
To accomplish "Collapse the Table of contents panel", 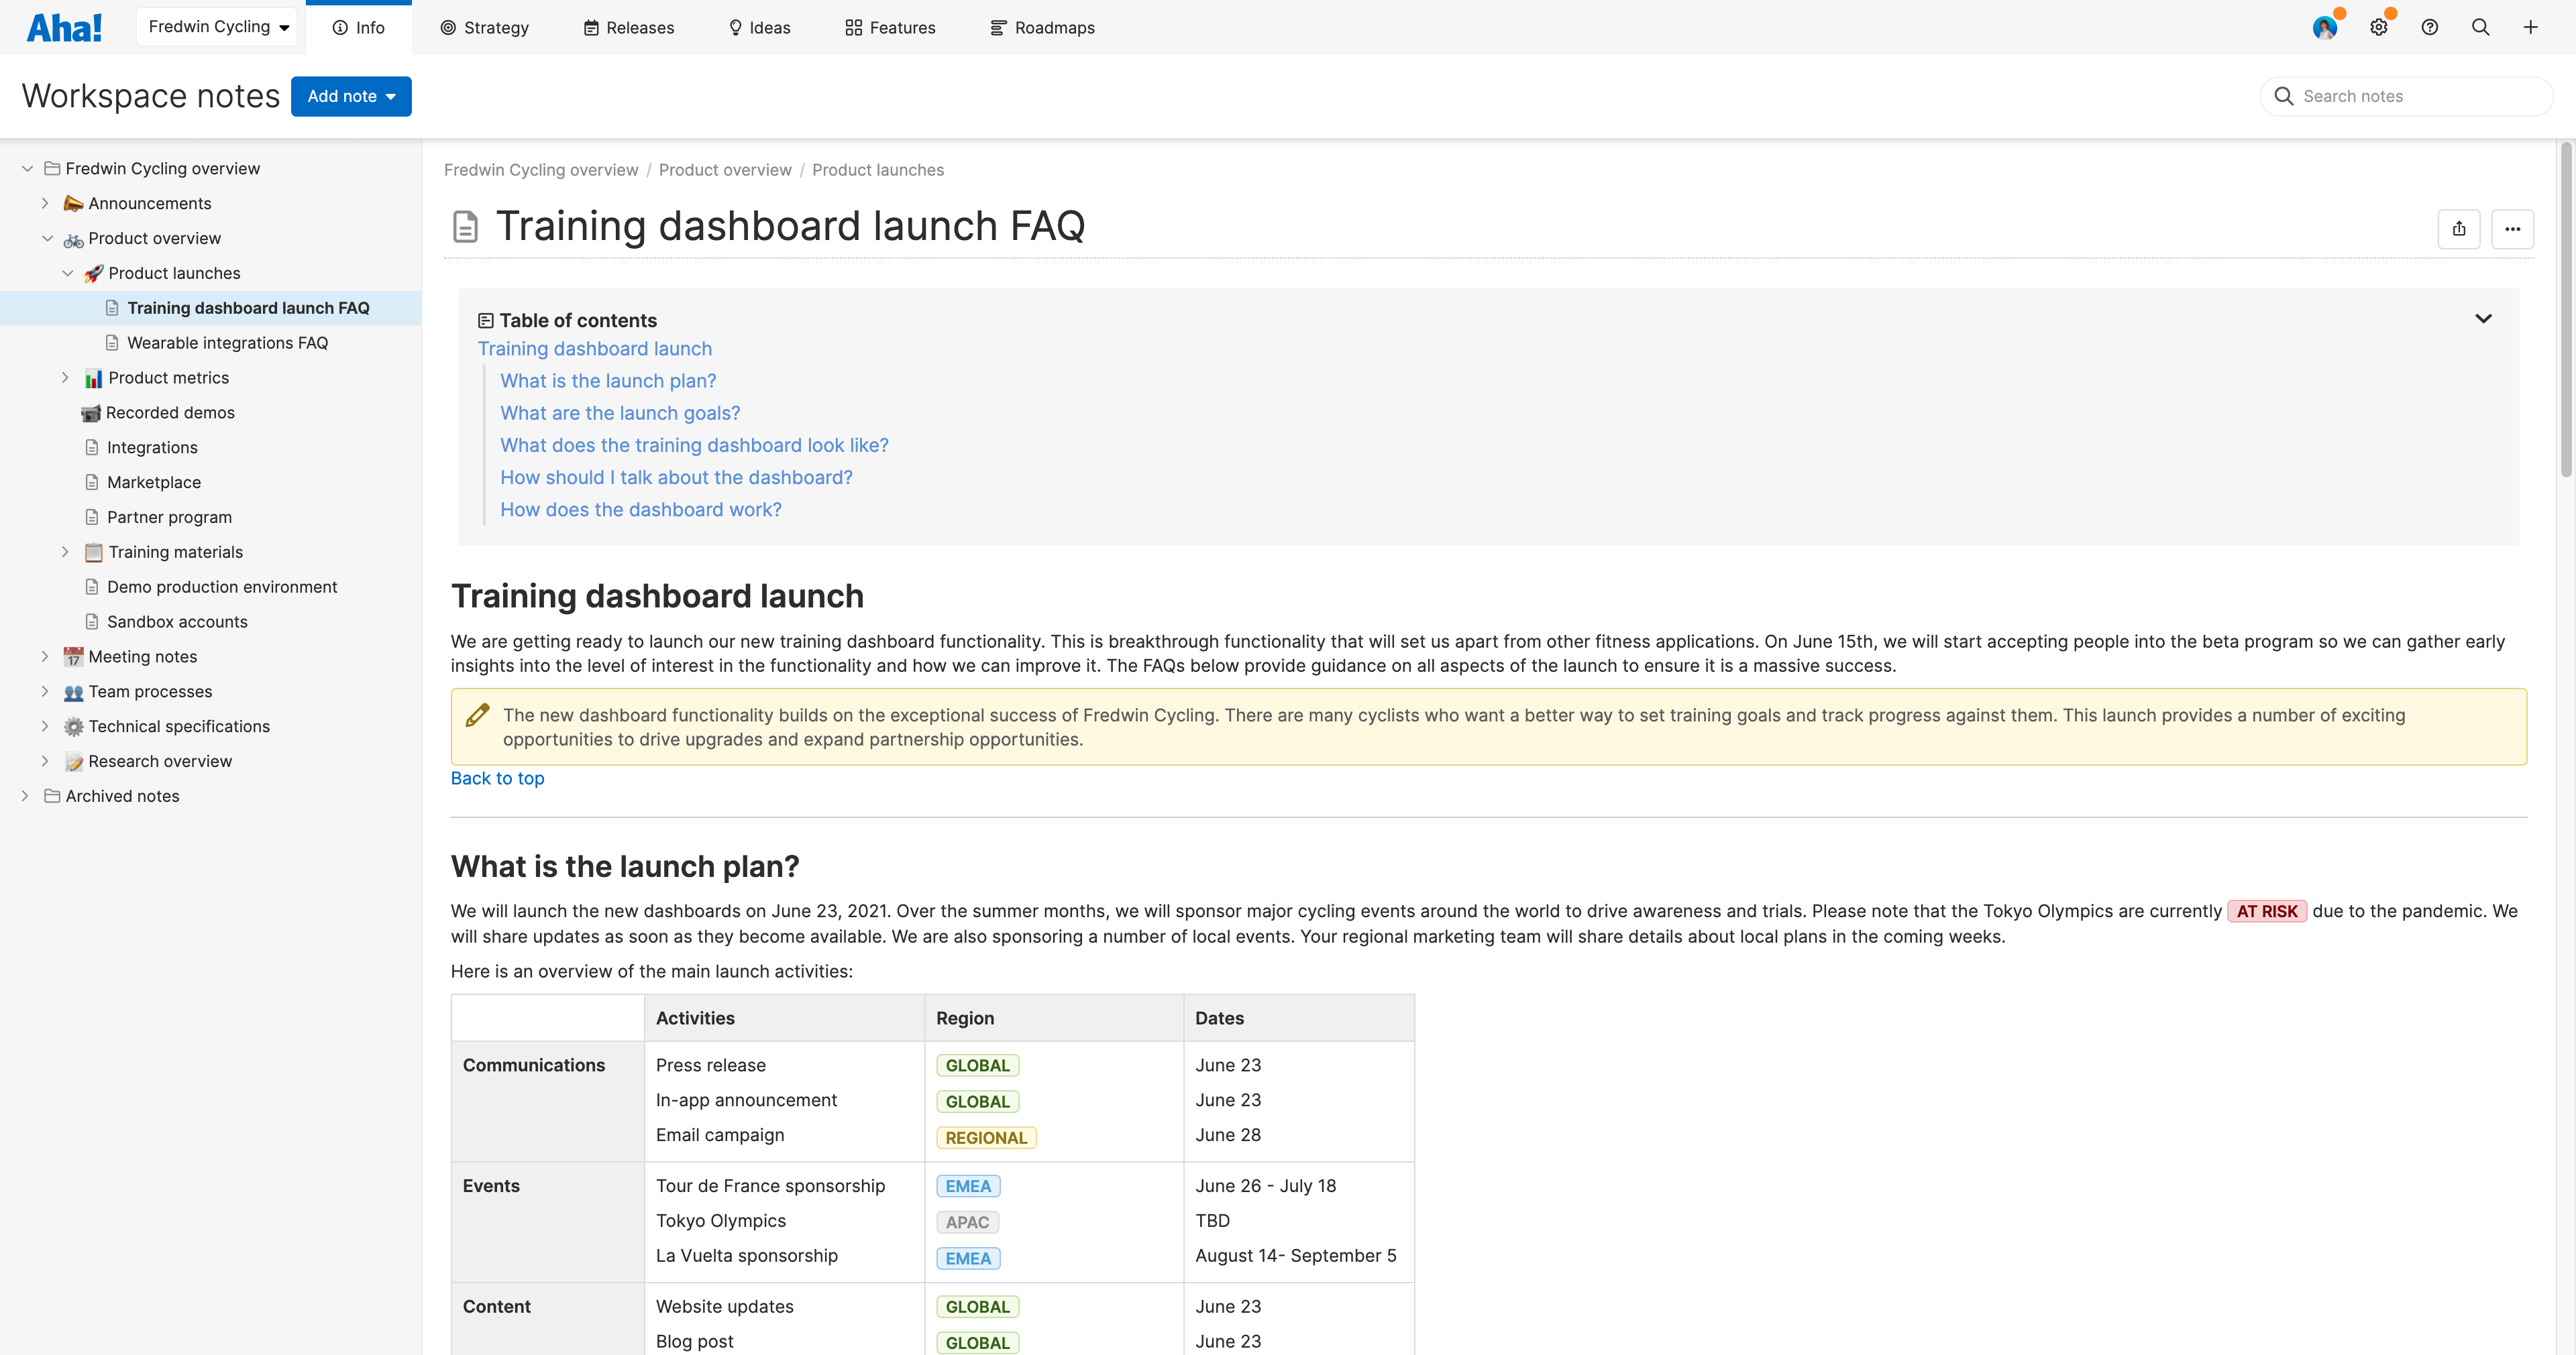I will coord(2484,318).
